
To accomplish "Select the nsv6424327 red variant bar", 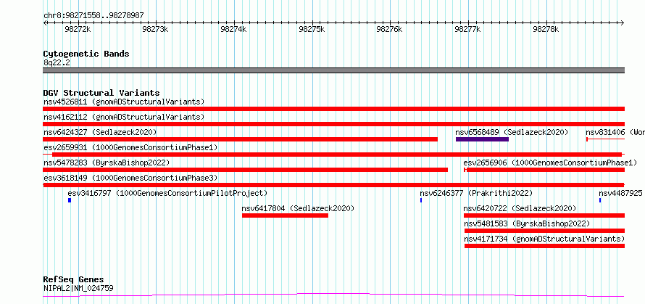I will coord(240,139).
